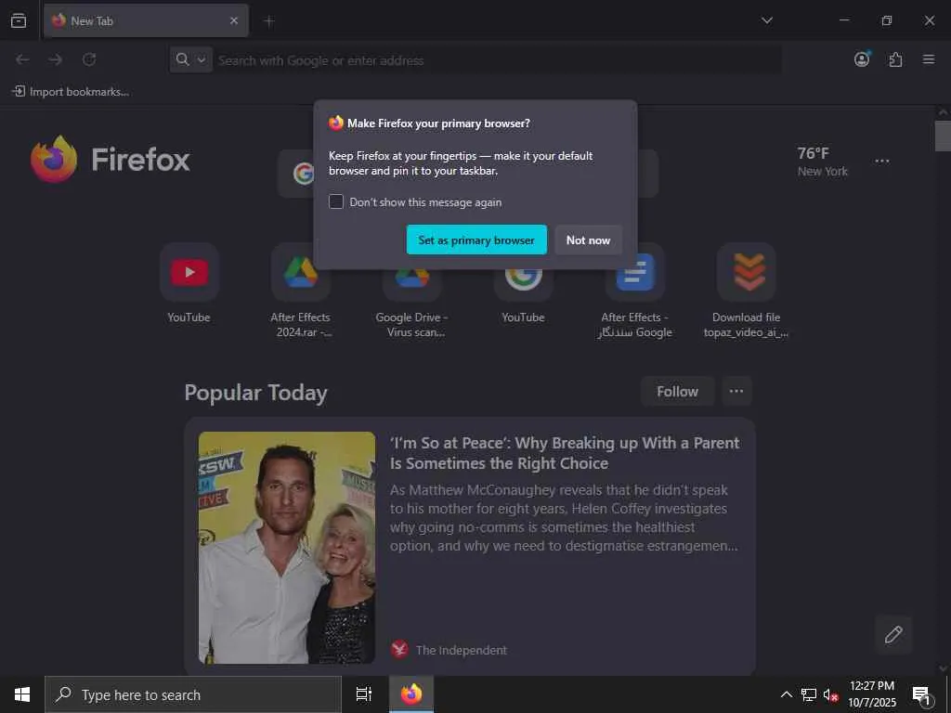Click Type here to search taskbar box
Image resolution: width=951 pixels, height=713 pixels.
tap(193, 694)
